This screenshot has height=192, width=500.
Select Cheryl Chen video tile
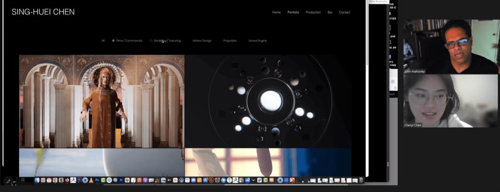click(451, 101)
